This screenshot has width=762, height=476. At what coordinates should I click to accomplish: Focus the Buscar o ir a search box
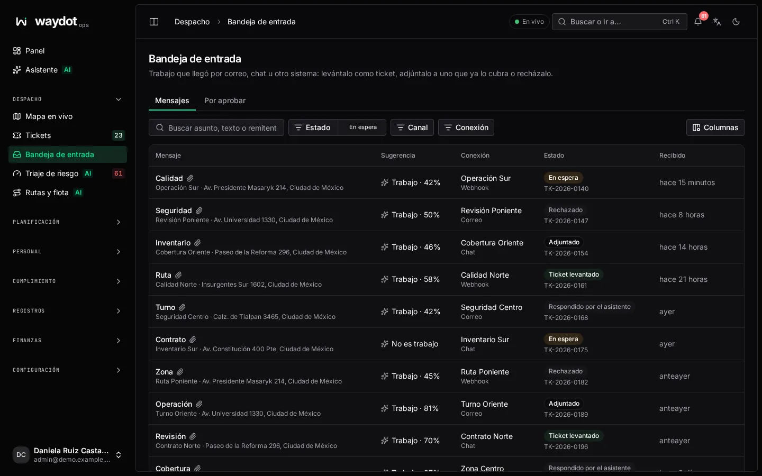point(620,22)
